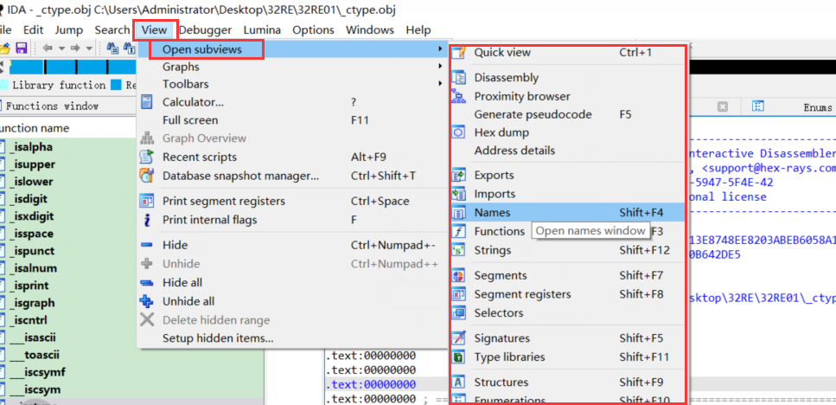Viewport: 836px width, 405px height.
Task: Open the Proximity browser subview
Action: pos(521,96)
